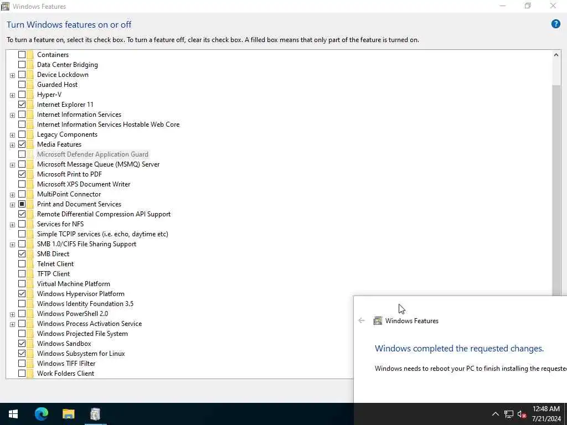
Task: Toggle the Print and Document Services checkbox
Action: [x=22, y=204]
